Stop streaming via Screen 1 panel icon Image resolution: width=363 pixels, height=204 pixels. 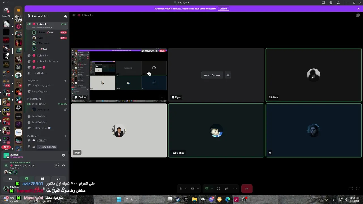pos(63,155)
